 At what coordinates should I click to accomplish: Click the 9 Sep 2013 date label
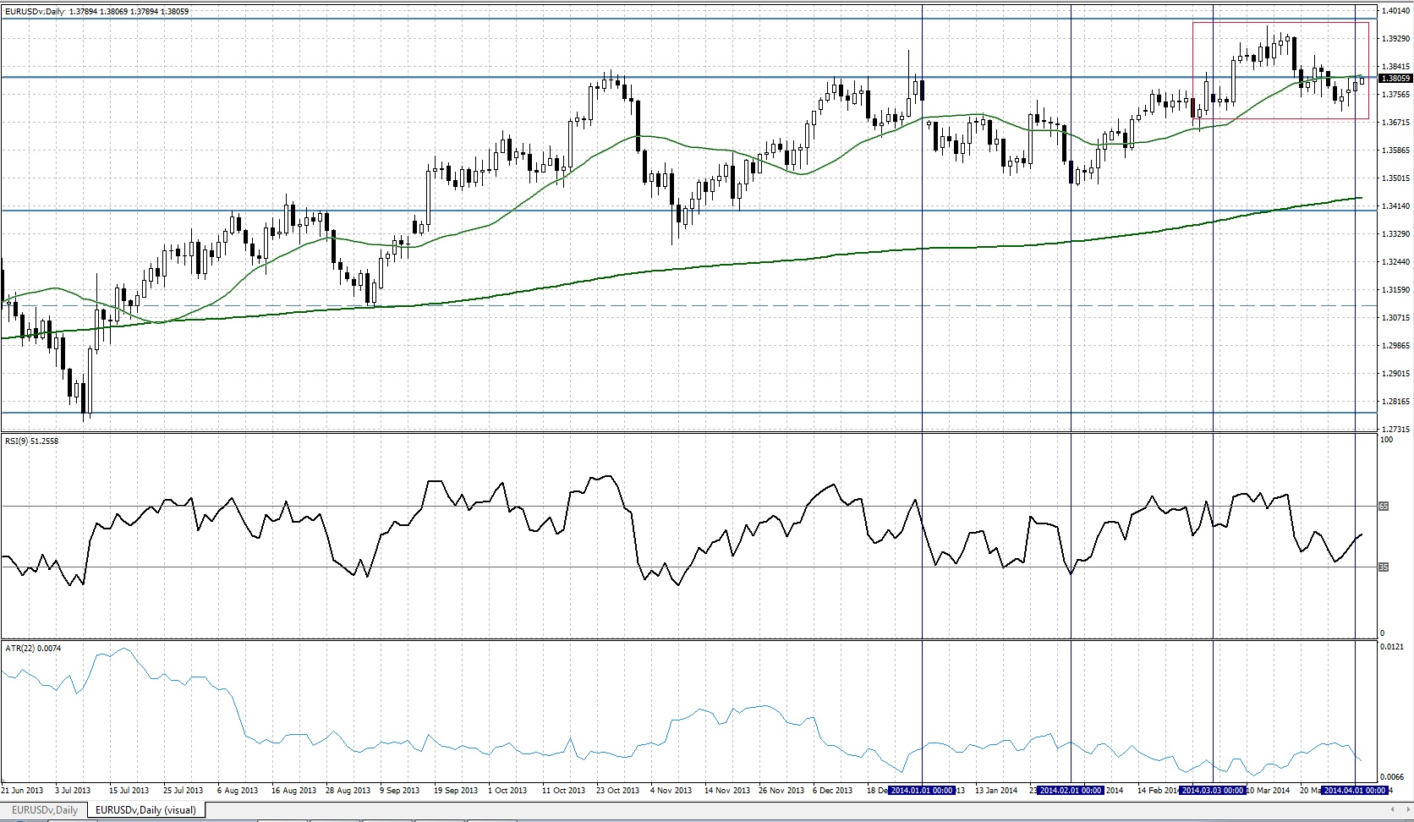point(400,791)
